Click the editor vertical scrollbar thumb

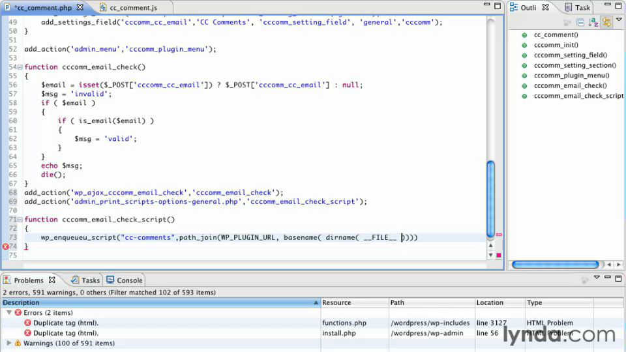pyautogui.click(x=490, y=199)
